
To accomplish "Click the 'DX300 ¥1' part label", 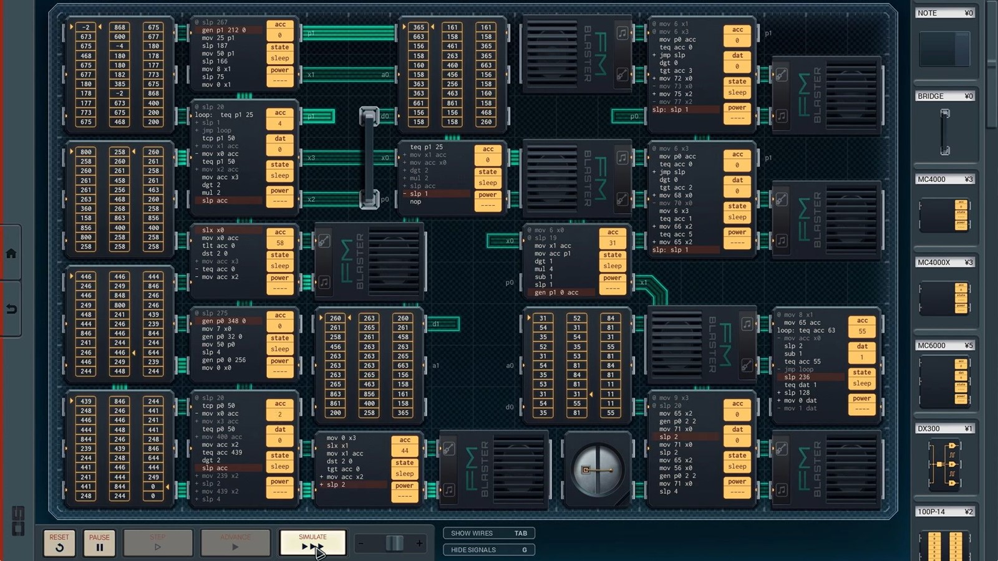I will click(945, 428).
